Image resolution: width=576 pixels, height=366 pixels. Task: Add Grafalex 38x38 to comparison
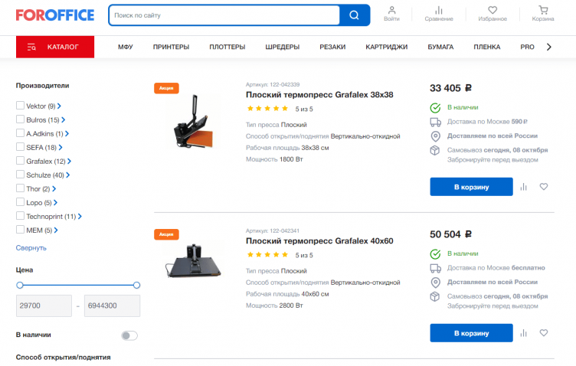pyautogui.click(x=524, y=187)
